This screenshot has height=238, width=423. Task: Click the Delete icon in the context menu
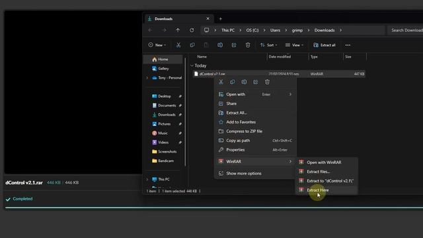pos(267,82)
